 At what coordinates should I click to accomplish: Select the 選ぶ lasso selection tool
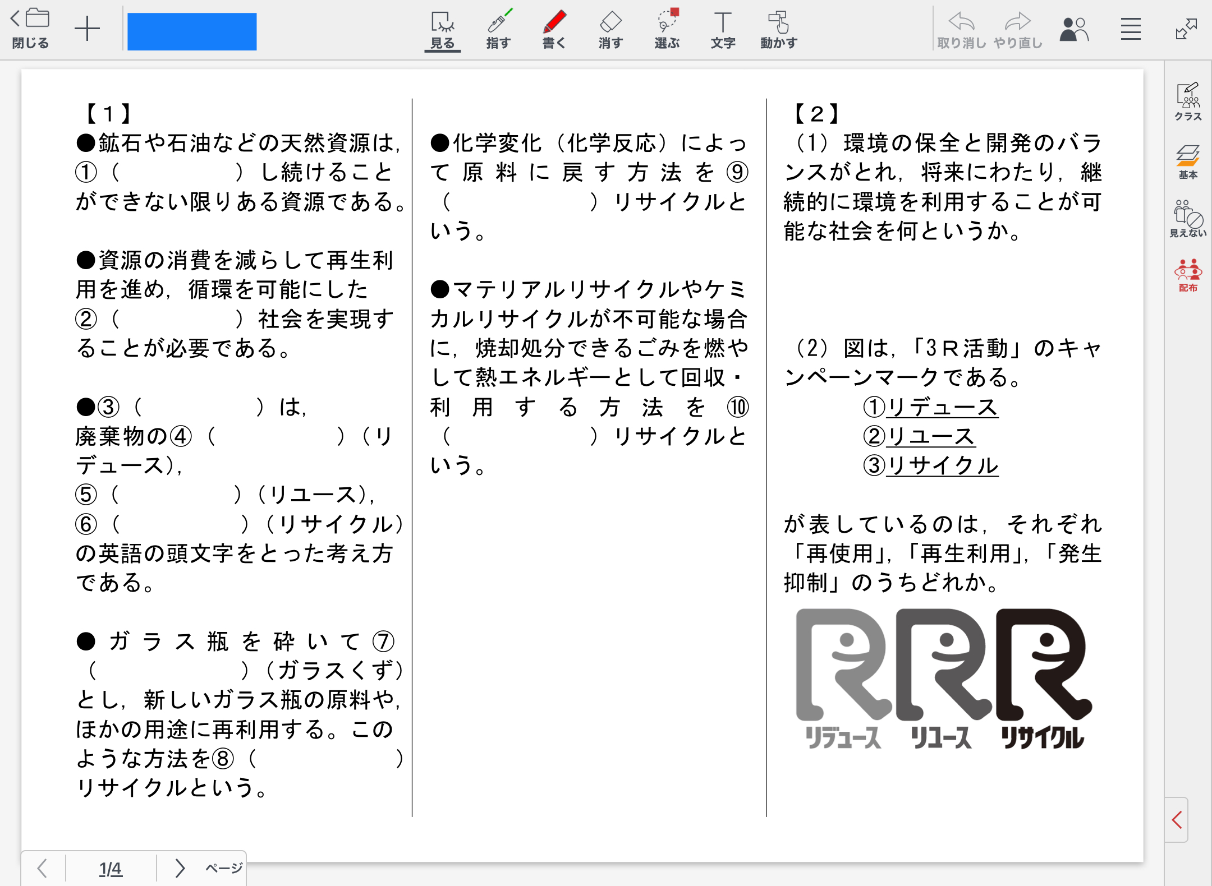click(667, 29)
